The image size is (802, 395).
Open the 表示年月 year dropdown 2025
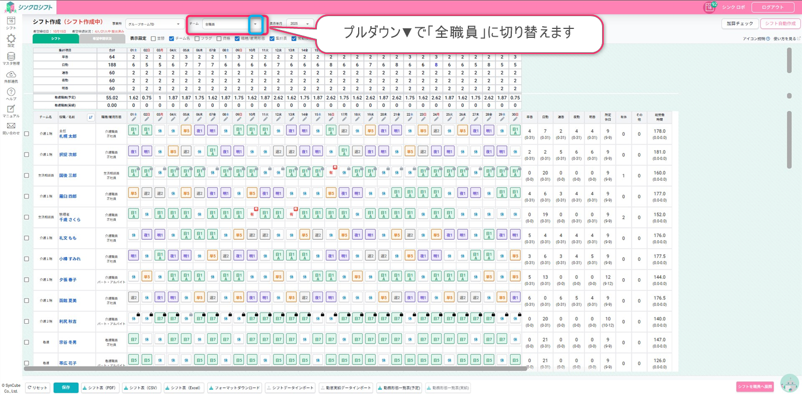coord(299,24)
